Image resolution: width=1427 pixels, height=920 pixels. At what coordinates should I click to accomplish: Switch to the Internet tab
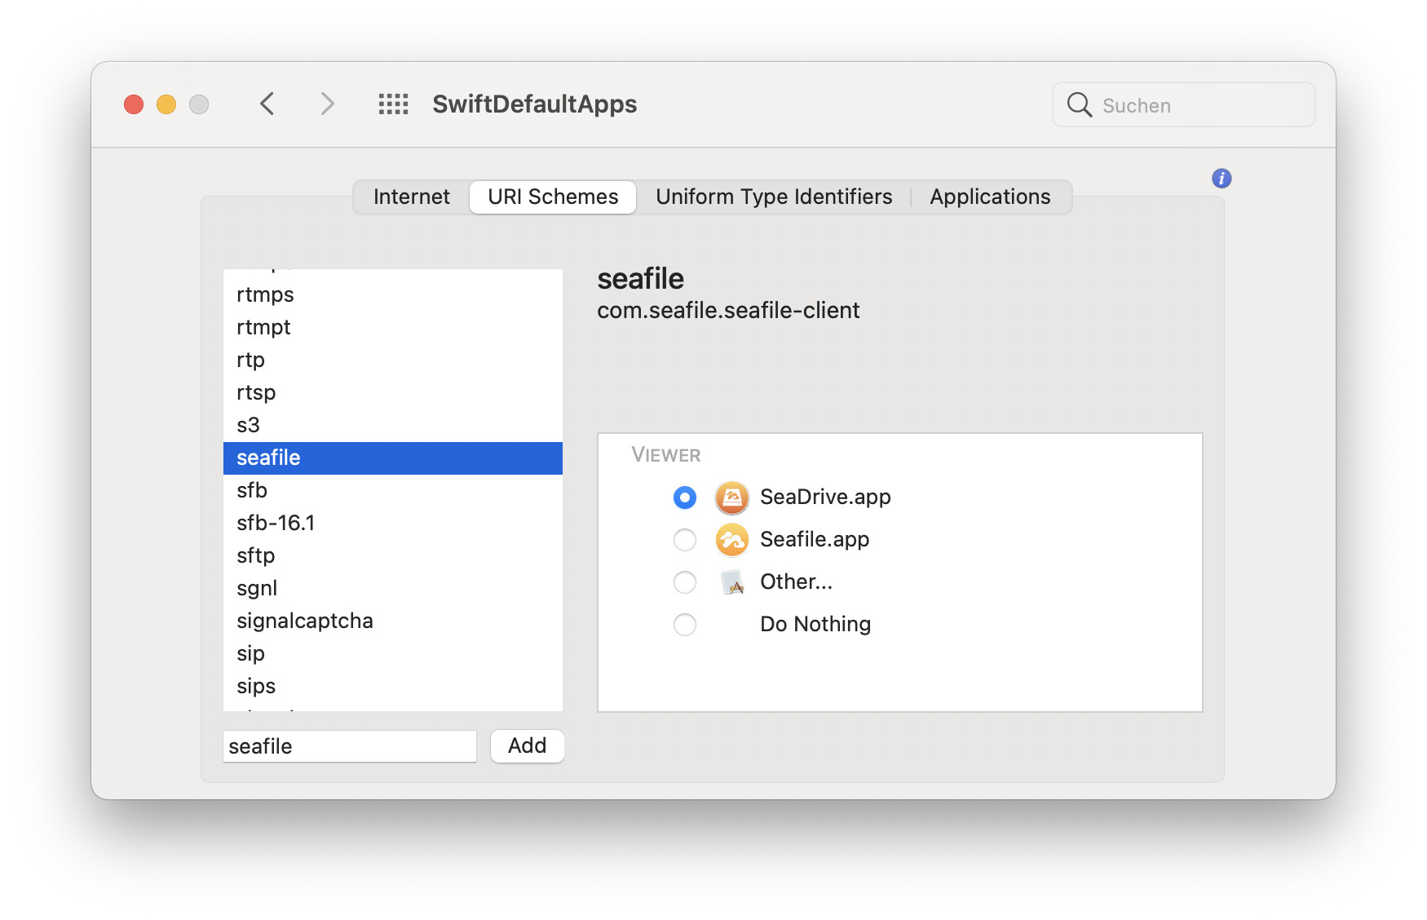tap(411, 197)
